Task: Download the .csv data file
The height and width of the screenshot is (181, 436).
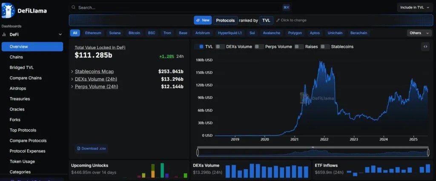Action: tap(92, 149)
